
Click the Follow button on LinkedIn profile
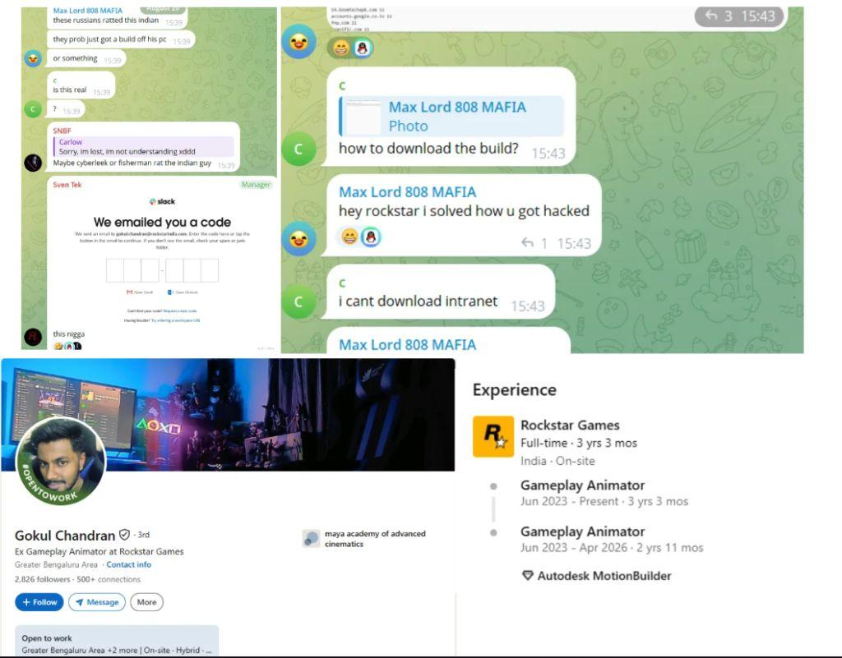[x=39, y=602]
